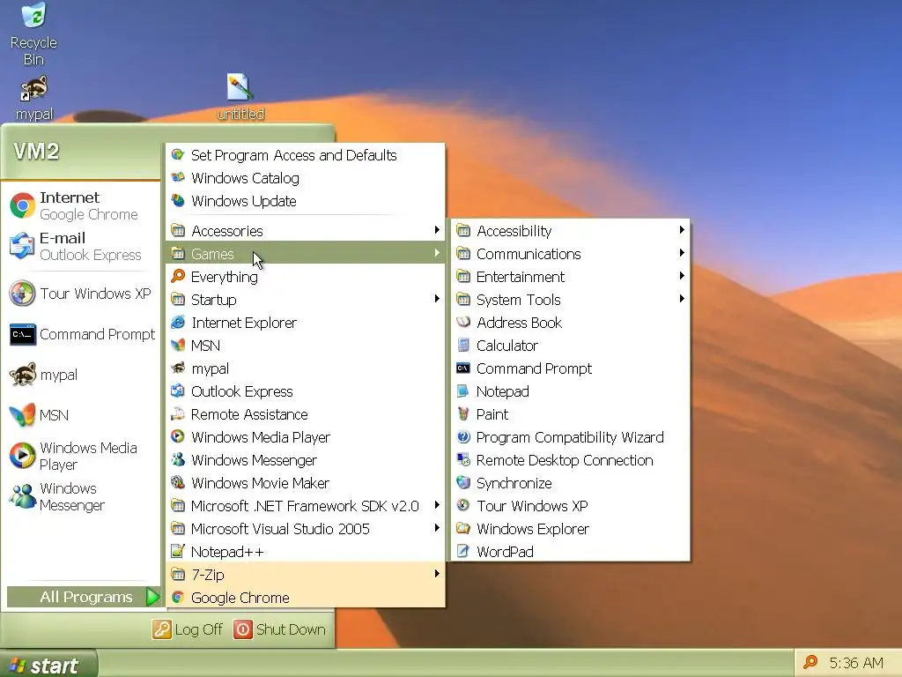Expand the Startup folder submenu

(x=306, y=300)
